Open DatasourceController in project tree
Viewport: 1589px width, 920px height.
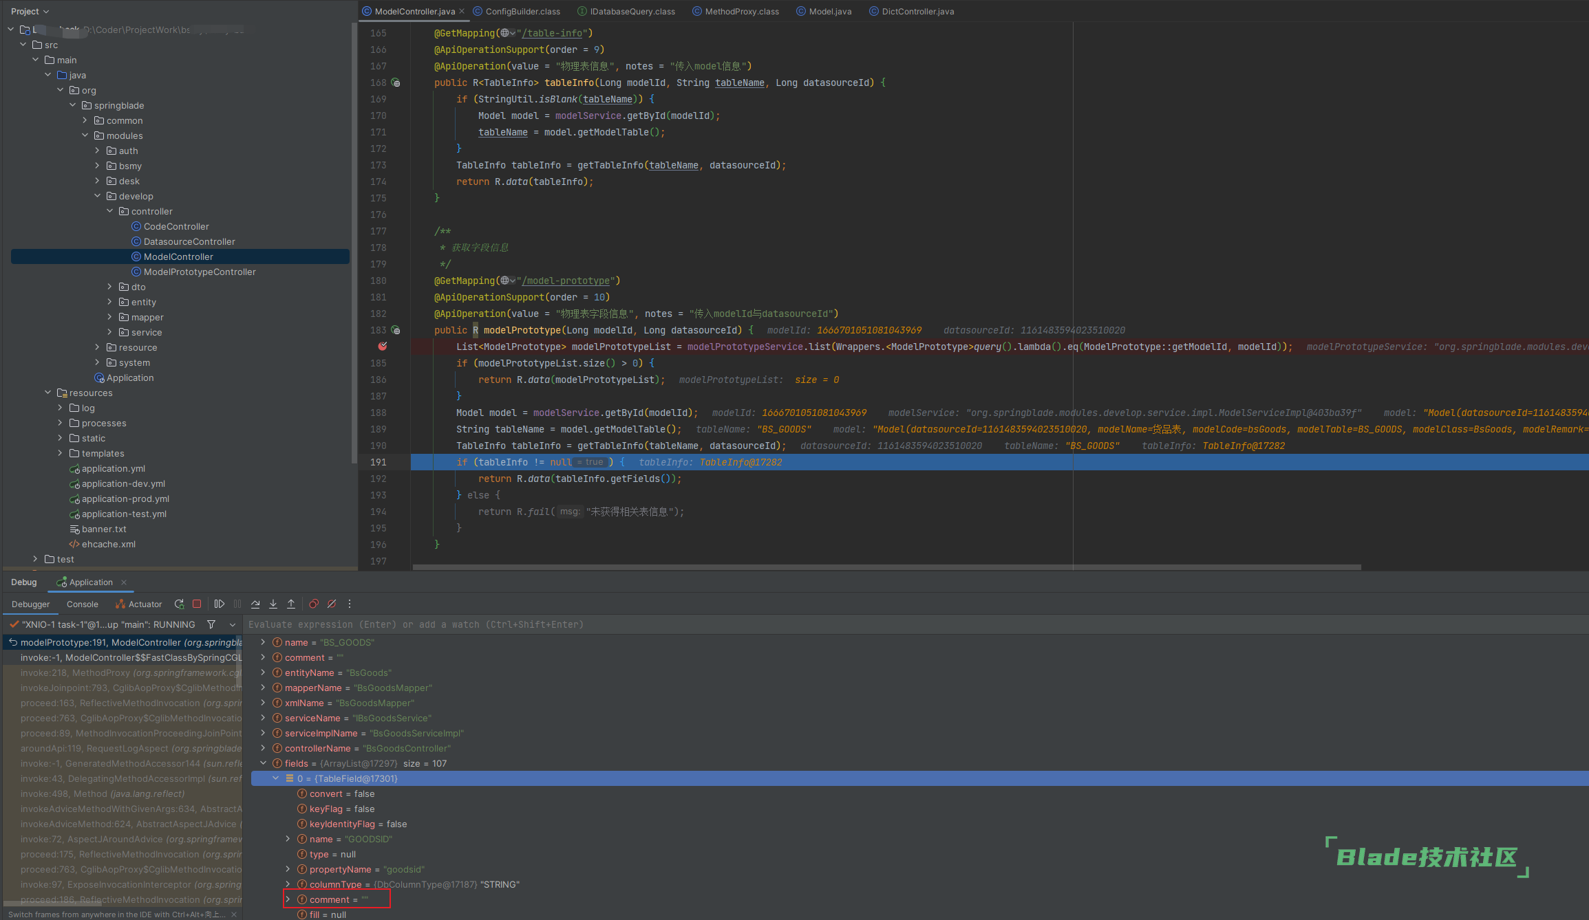pos(189,241)
